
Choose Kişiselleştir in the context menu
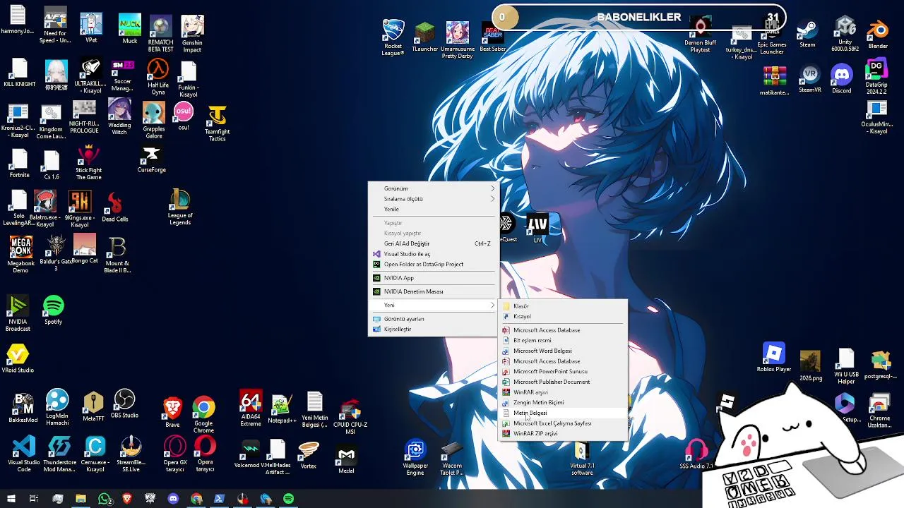pos(433,329)
